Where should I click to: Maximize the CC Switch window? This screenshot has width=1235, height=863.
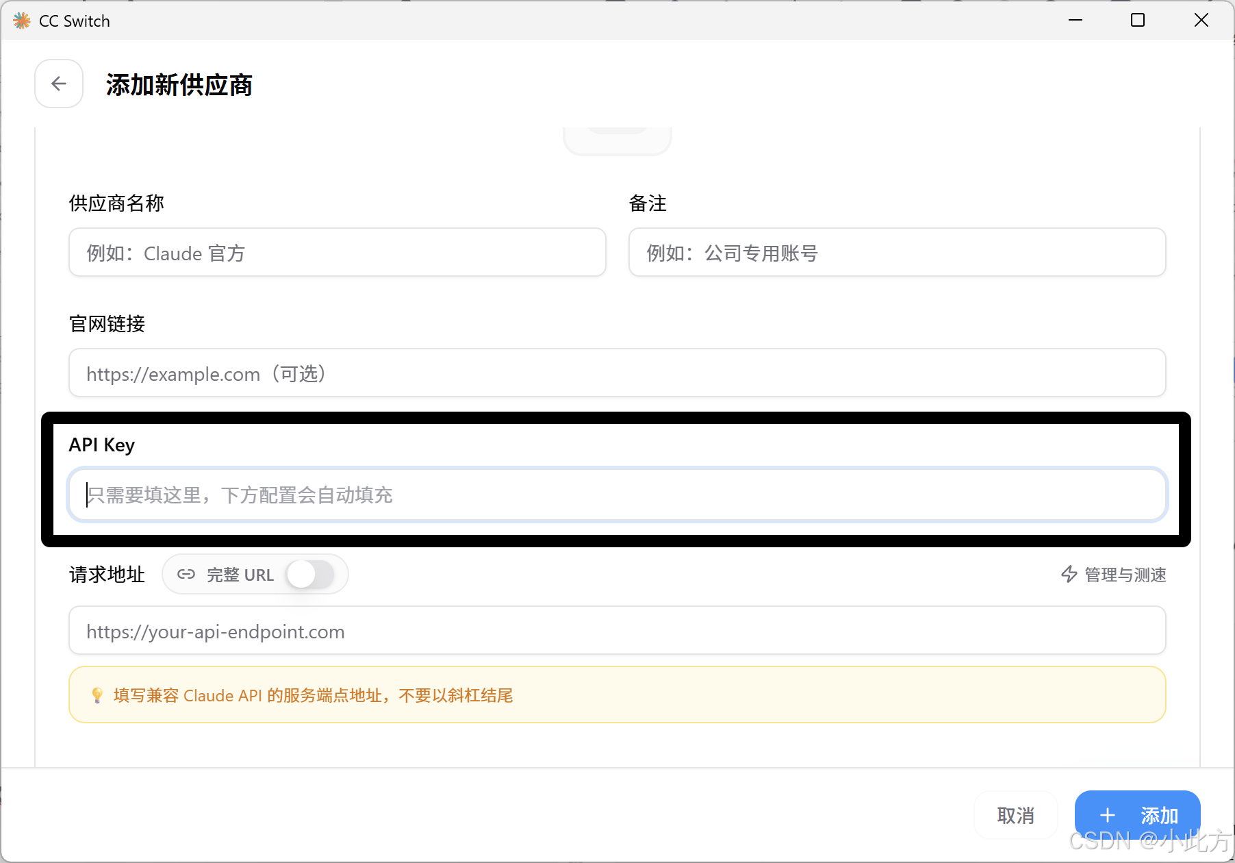1138,21
